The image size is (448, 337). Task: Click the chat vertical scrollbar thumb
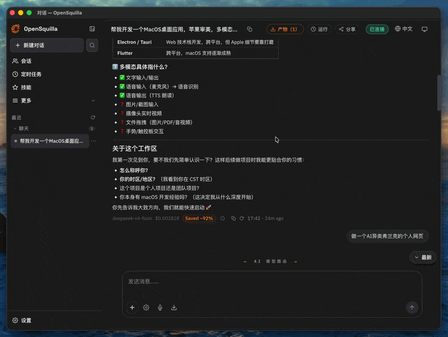(x=439, y=92)
